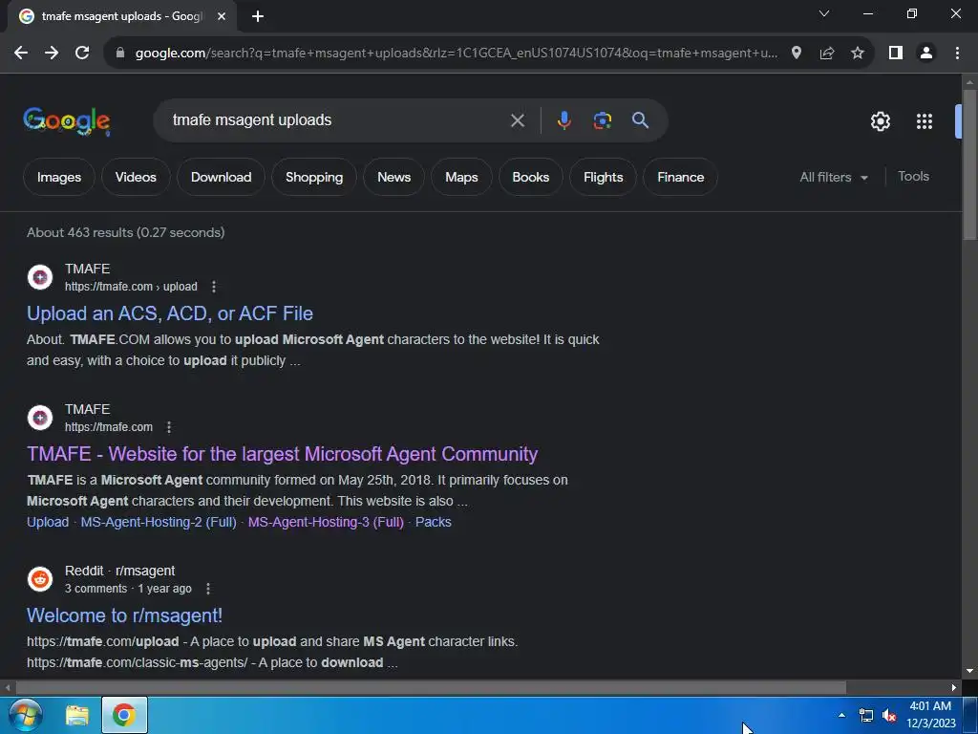Image resolution: width=978 pixels, height=734 pixels.
Task: Open Windows Explorer from taskbar
Action: tap(76, 715)
